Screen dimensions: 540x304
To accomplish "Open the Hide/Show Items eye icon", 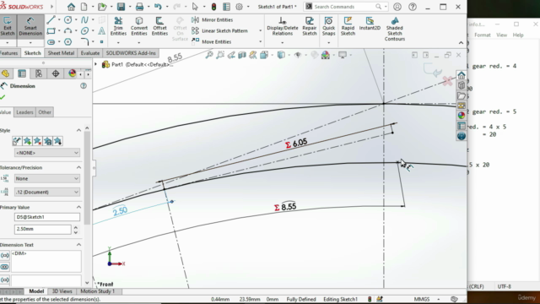I will tap(298, 55).
